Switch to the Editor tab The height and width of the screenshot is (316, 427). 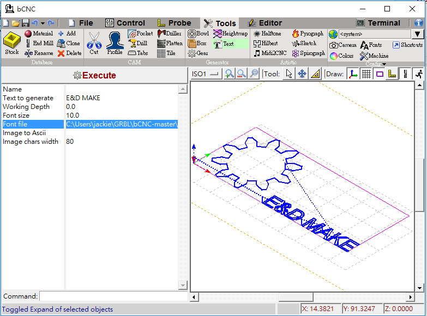pos(264,23)
